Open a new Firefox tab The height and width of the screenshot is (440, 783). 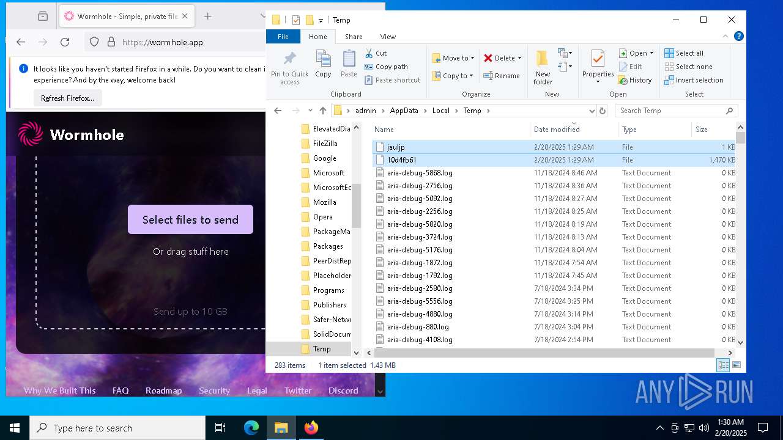[208, 16]
